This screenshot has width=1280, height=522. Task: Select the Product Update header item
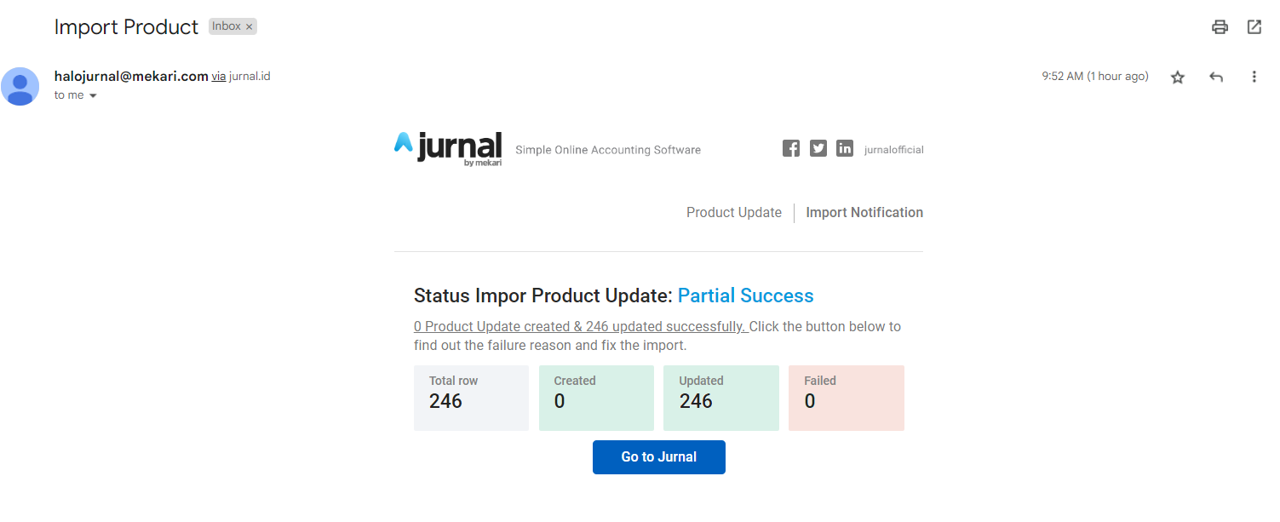point(733,213)
